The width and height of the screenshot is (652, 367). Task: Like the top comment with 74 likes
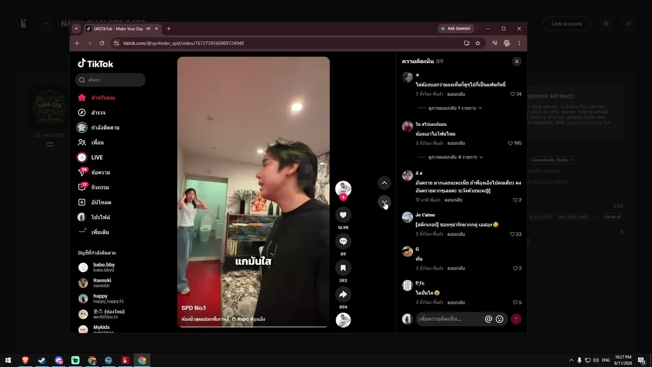(x=513, y=94)
